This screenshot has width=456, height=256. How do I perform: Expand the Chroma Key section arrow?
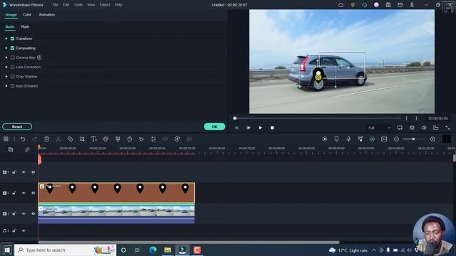pos(6,58)
